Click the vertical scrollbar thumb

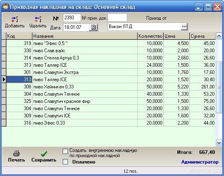(x=219, y=87)
